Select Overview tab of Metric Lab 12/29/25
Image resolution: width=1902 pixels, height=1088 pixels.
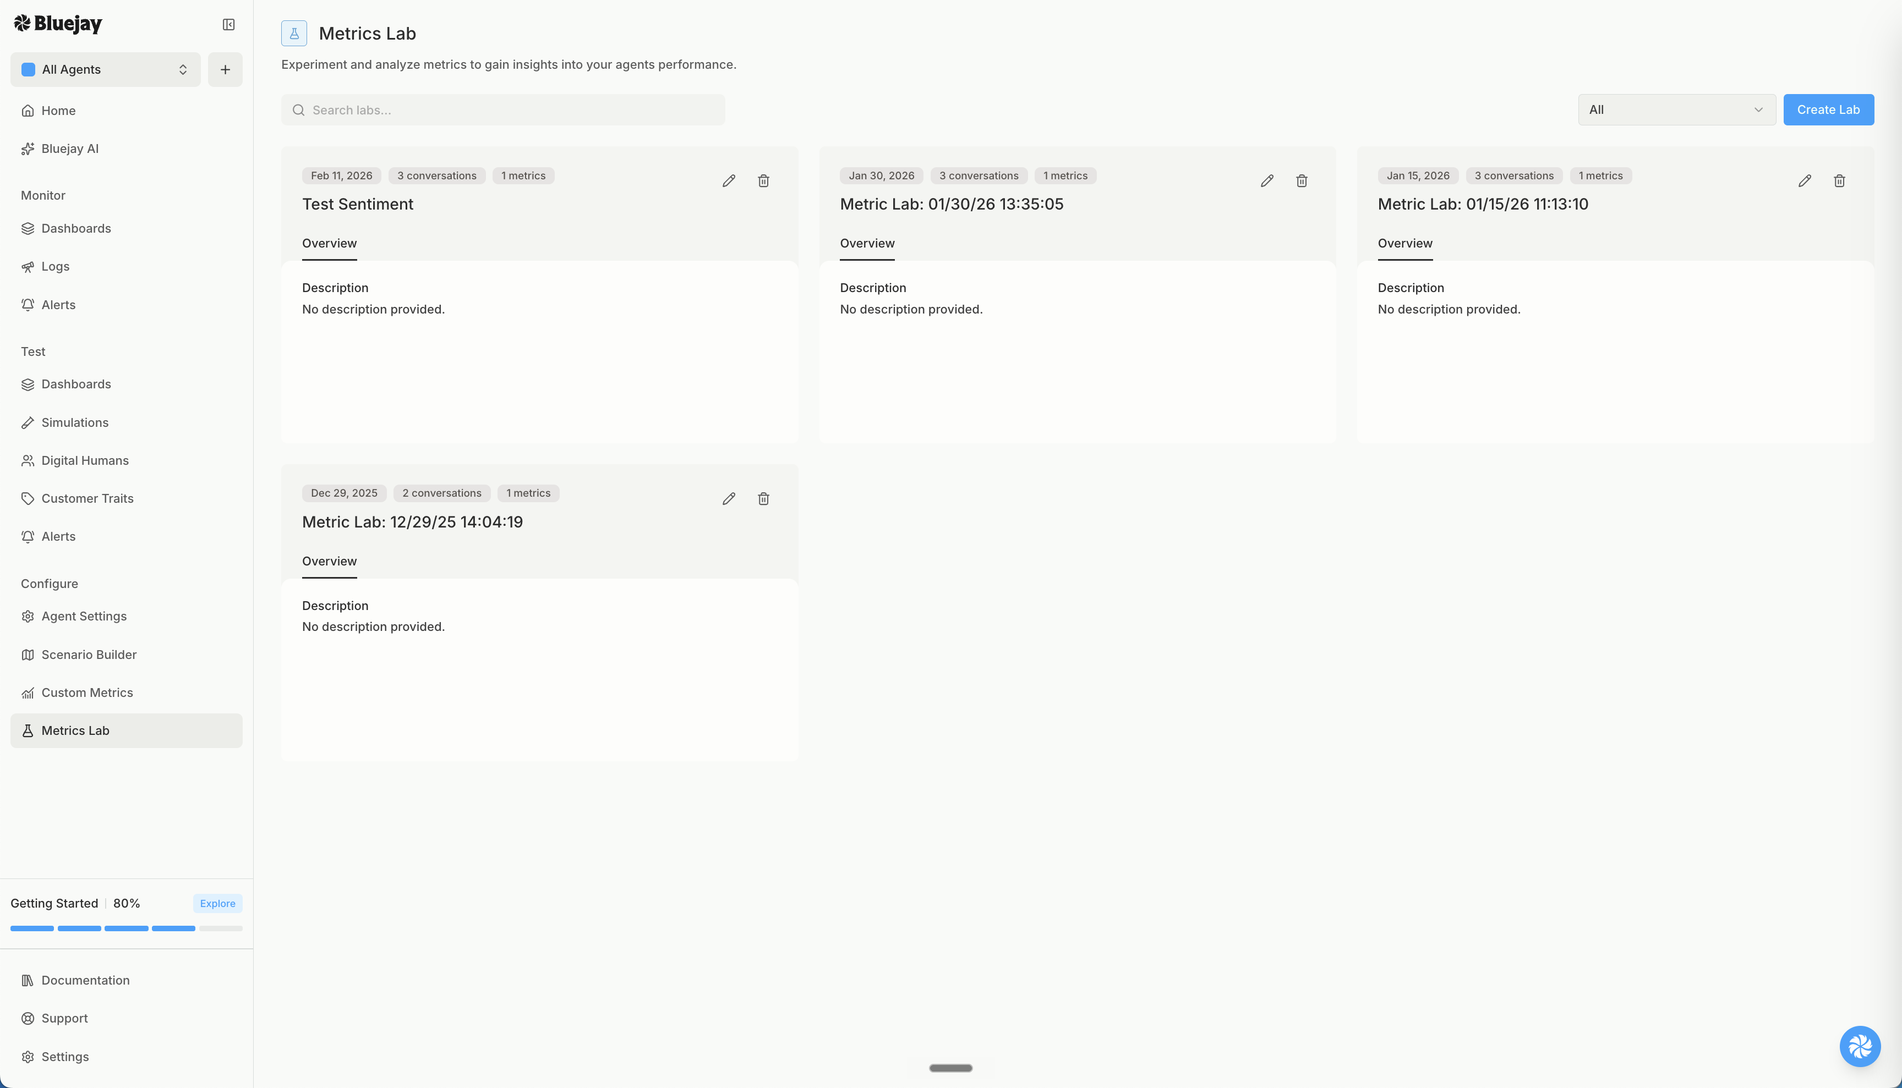(x=329, y=561)
